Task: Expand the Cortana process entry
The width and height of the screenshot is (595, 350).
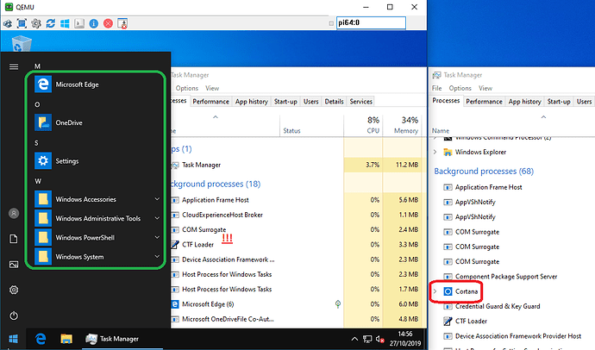Action: pyautogui.click(x=435, y=291)
